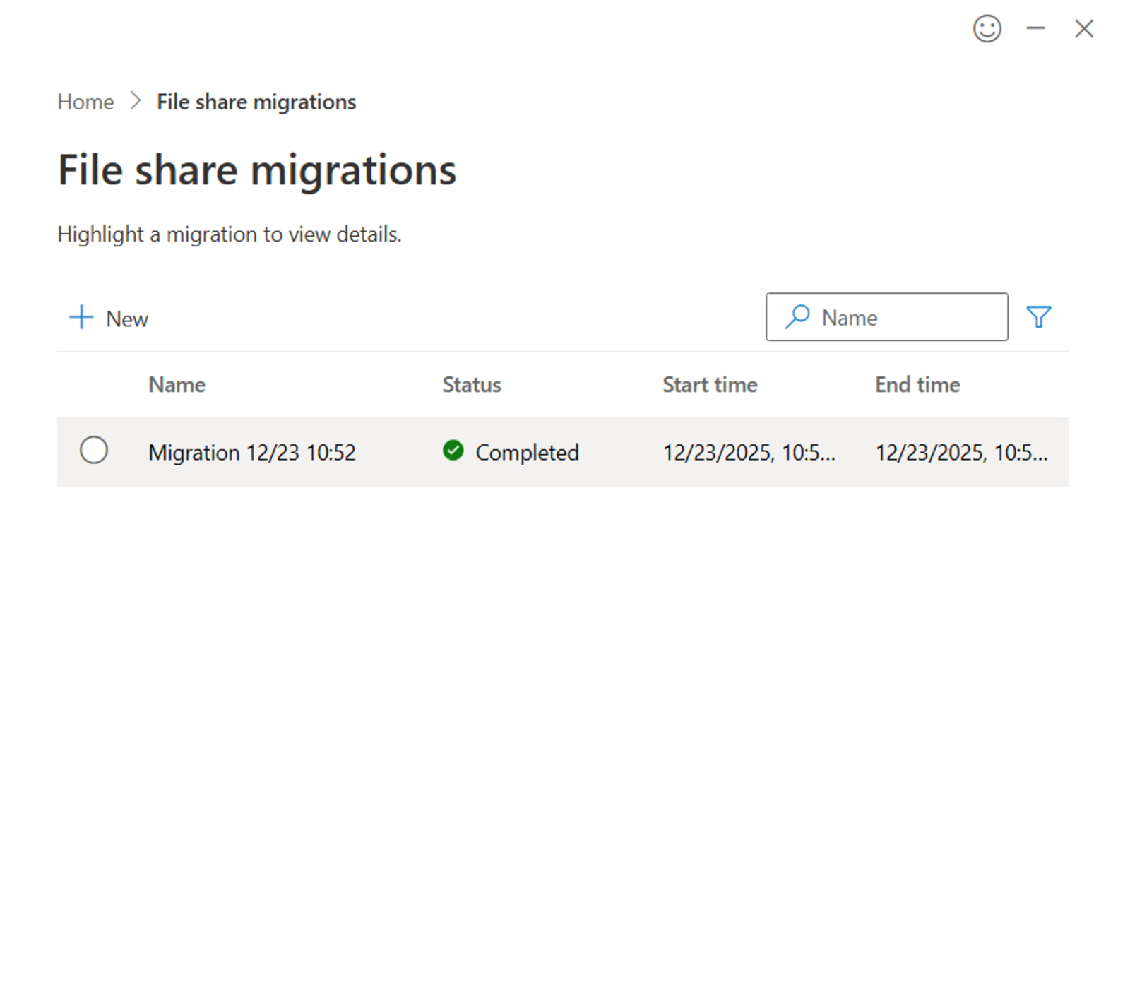Image resolution: width=1130 pixels, height=998 pixels.
Task: Click the End time column header
Action: 917,384
